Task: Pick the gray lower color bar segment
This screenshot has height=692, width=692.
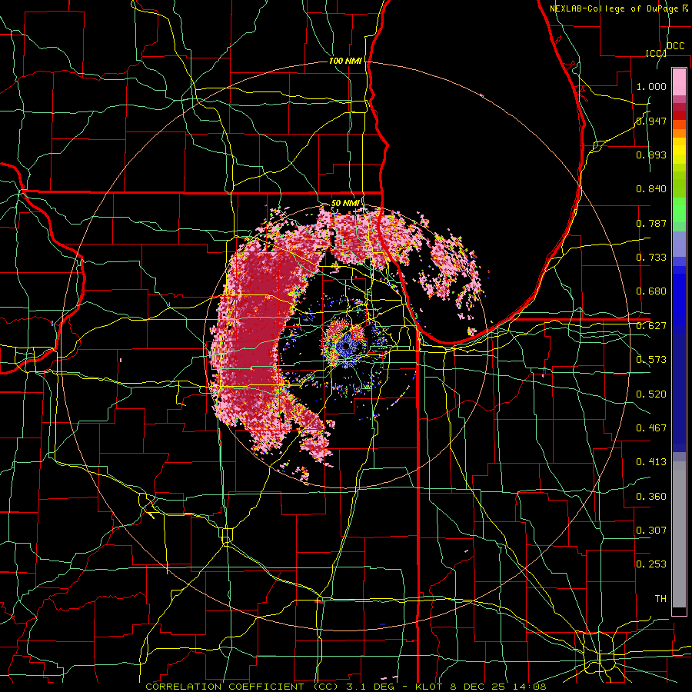Action: pos(679,534)
